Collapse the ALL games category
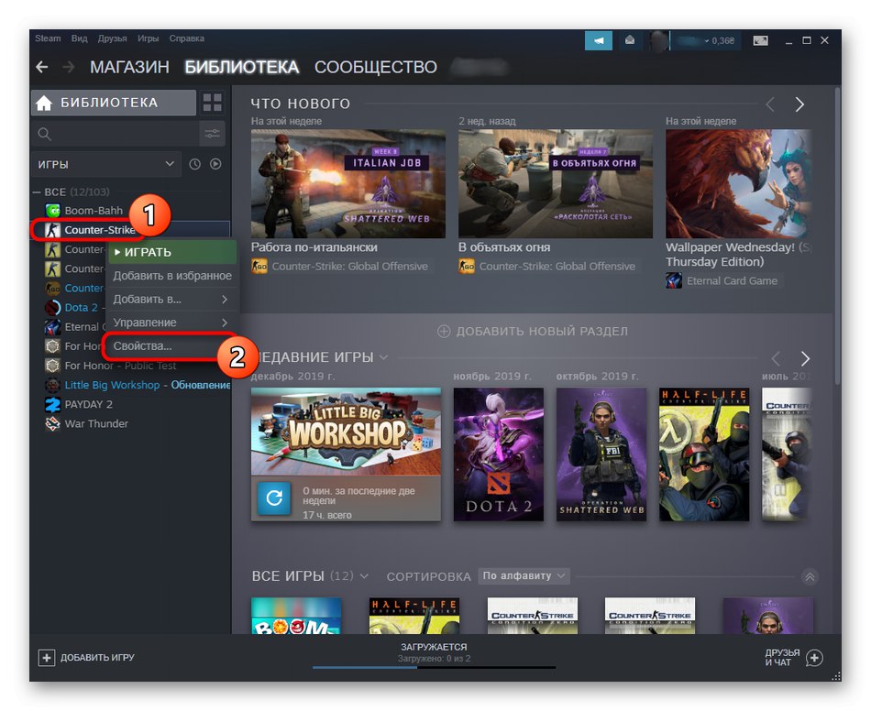Viewport: 871px width, 711px height. [x=37, y=192]
